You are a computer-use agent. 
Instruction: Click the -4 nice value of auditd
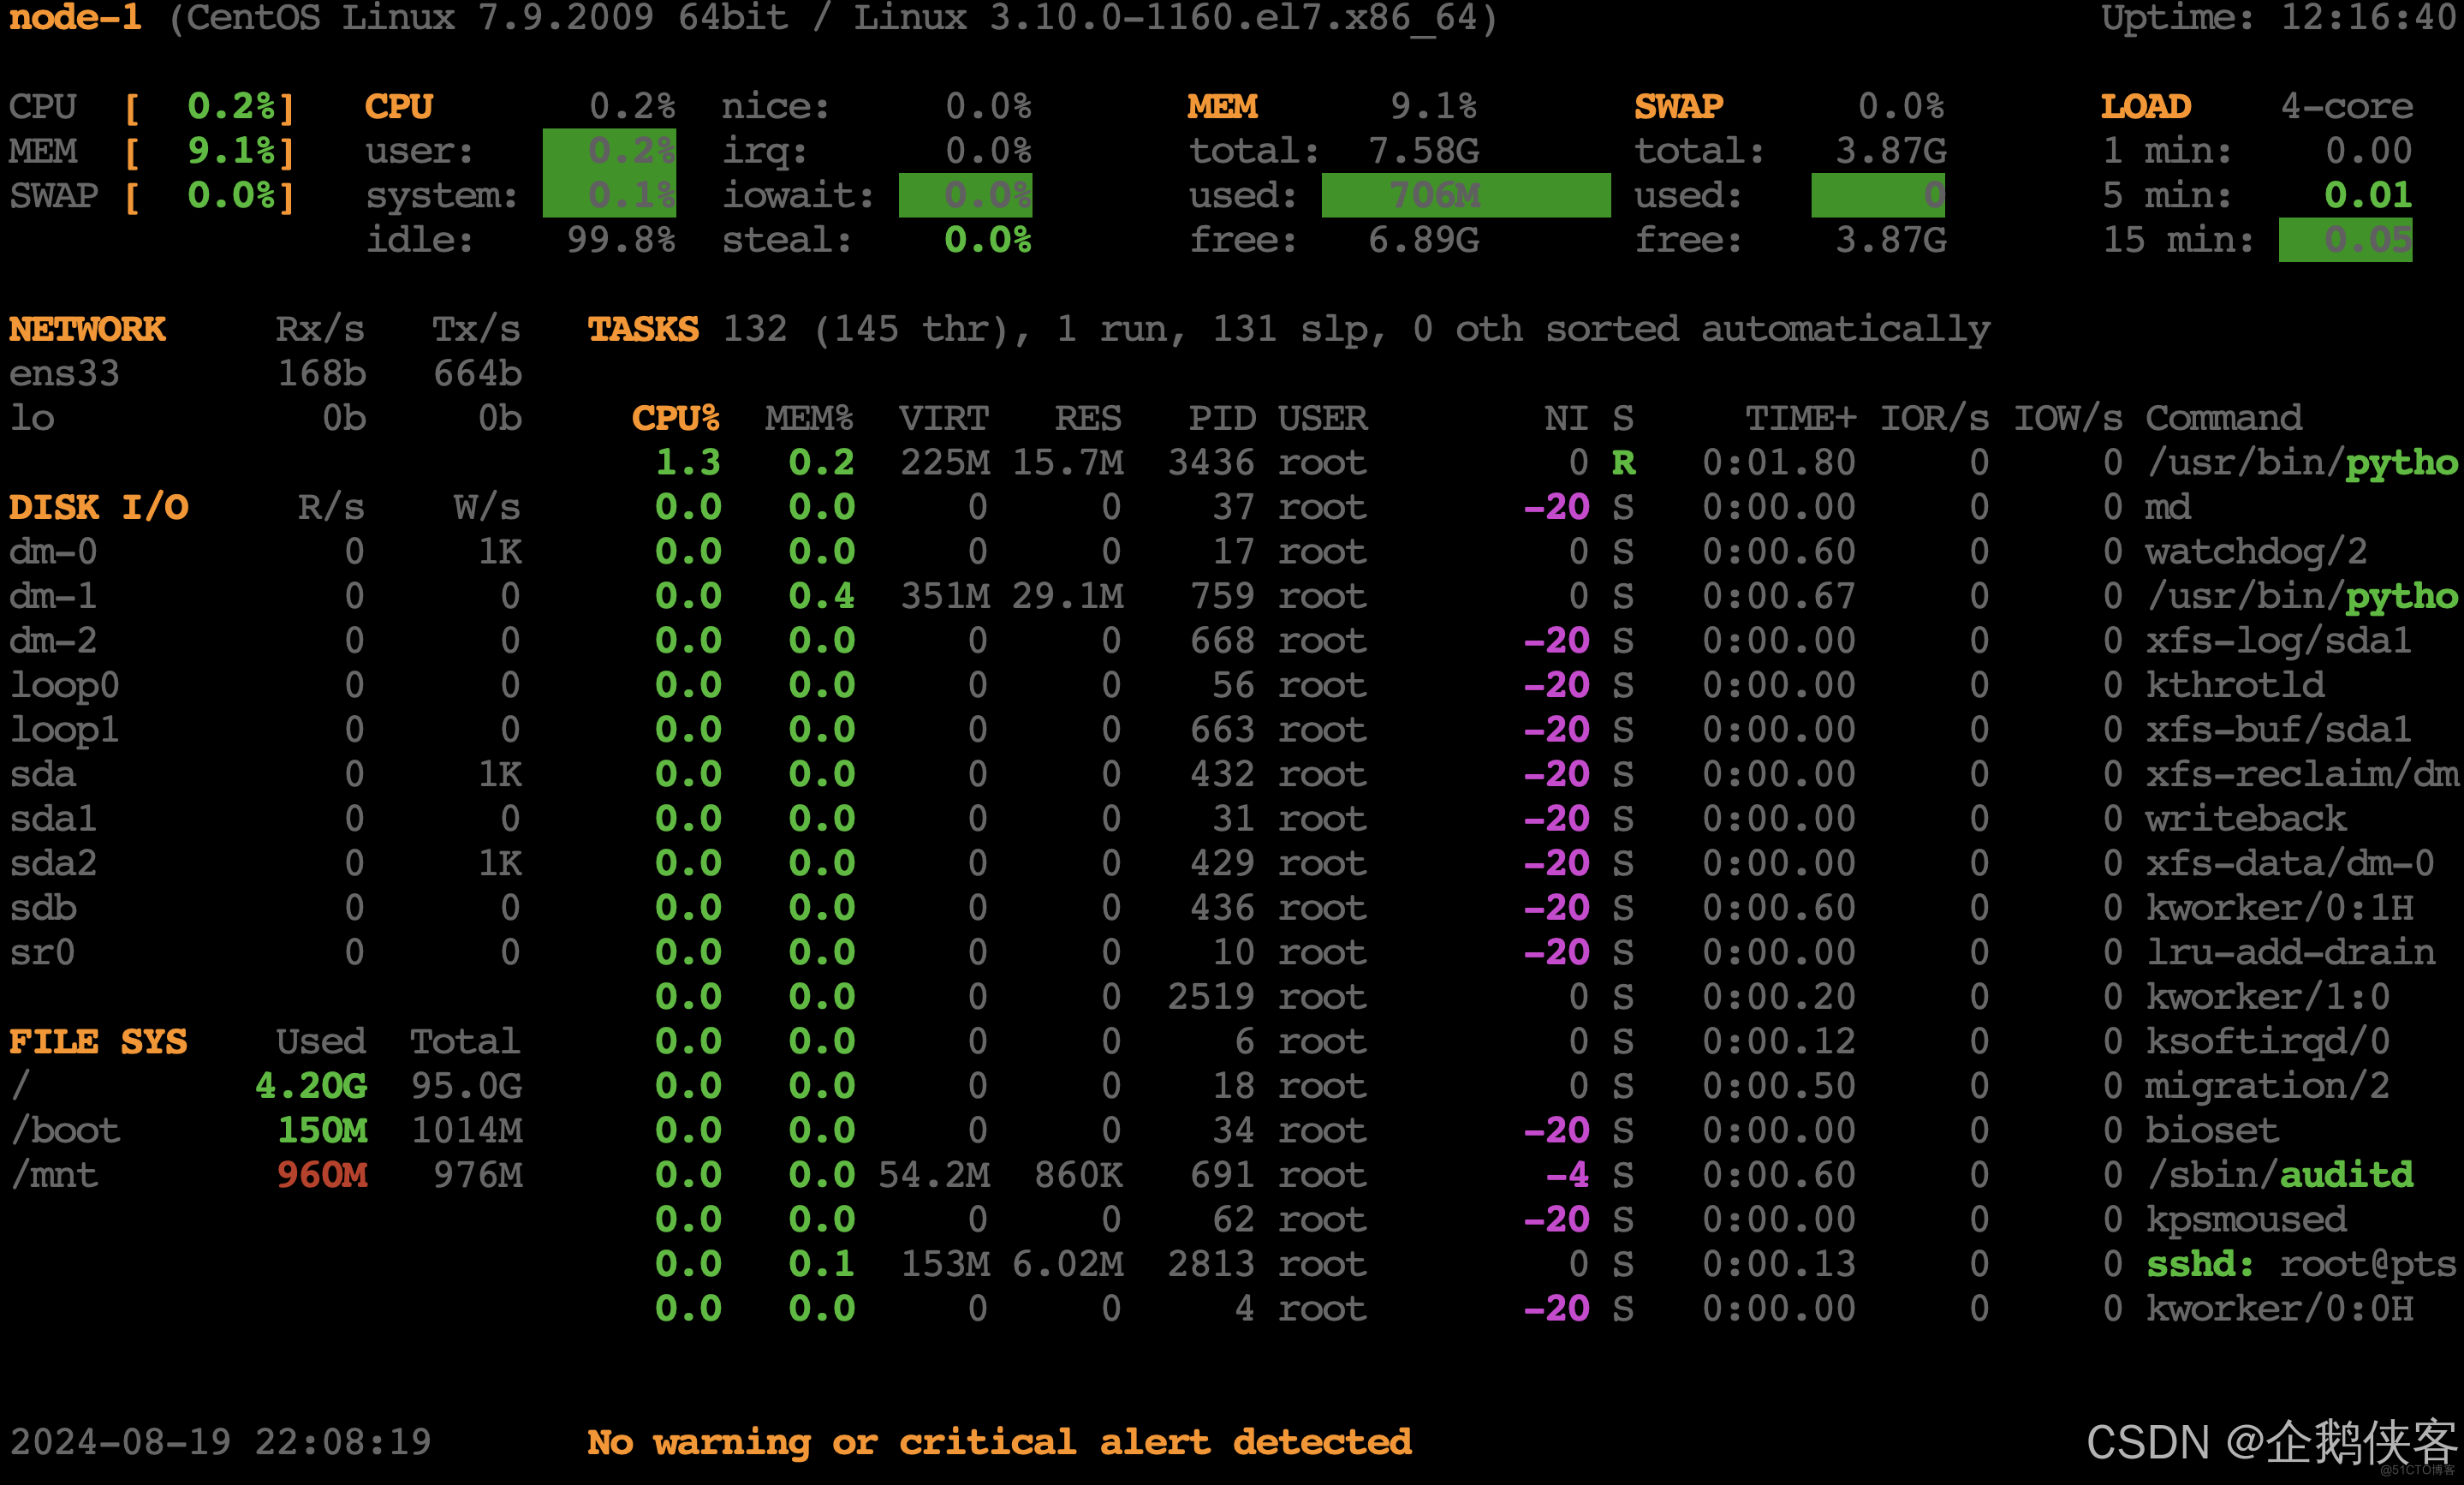coord(1568,1175)
